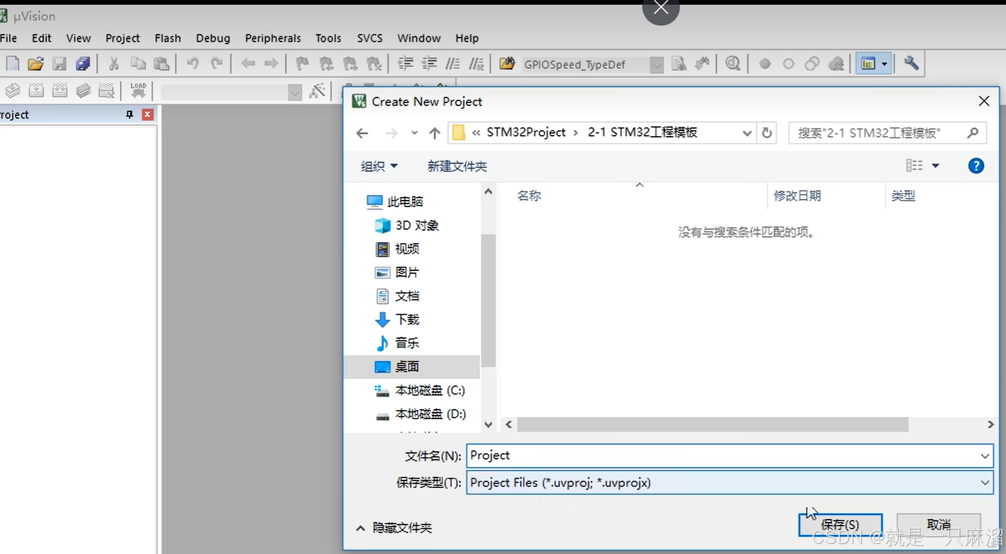Unindent selected lines icon
The width and height of the screenshot is (1006, 554).
[429, 64]
